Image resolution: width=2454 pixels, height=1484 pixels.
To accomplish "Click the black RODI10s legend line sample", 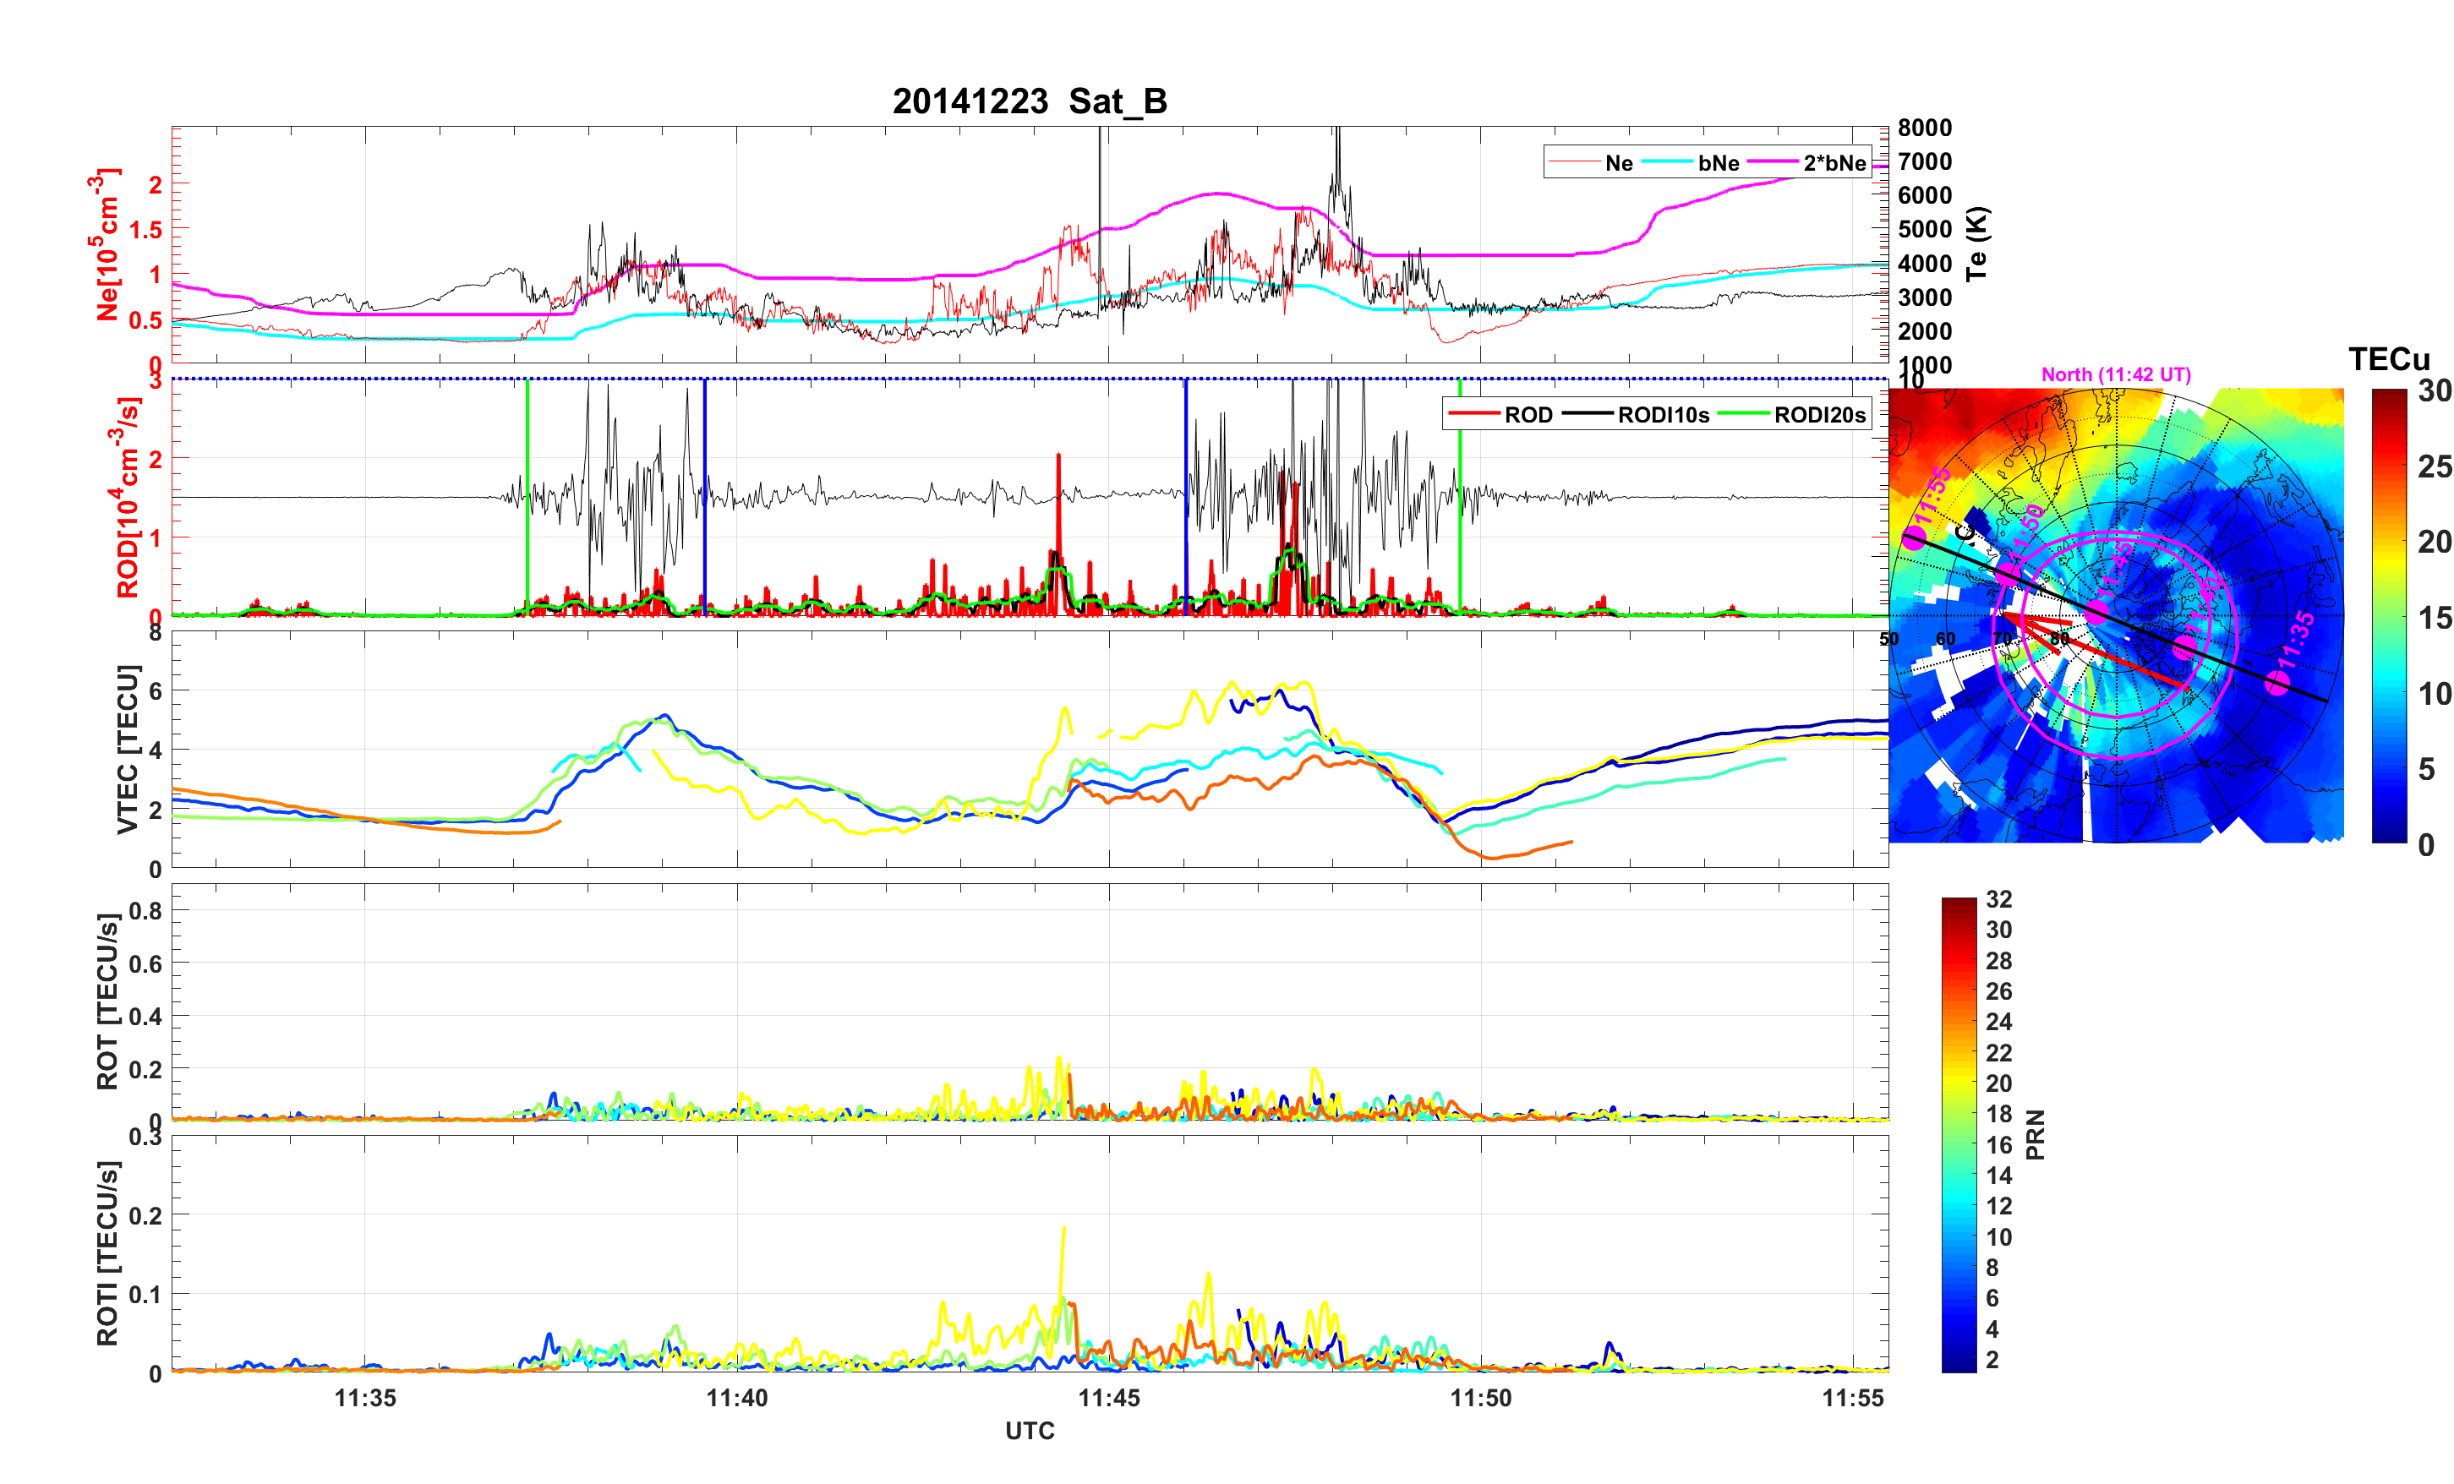I will [1588, 414].
